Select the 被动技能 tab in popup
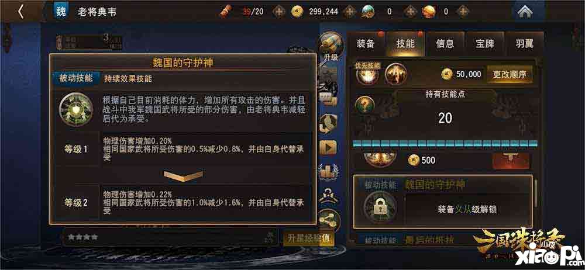Screen dimensions: 585x270 pos(76,79)
